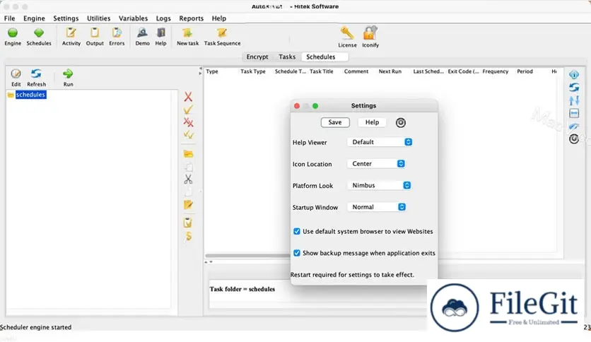Open the Engine menu
Image resolution: width=591 pixels, height=342 pixels.
(34, 18)
